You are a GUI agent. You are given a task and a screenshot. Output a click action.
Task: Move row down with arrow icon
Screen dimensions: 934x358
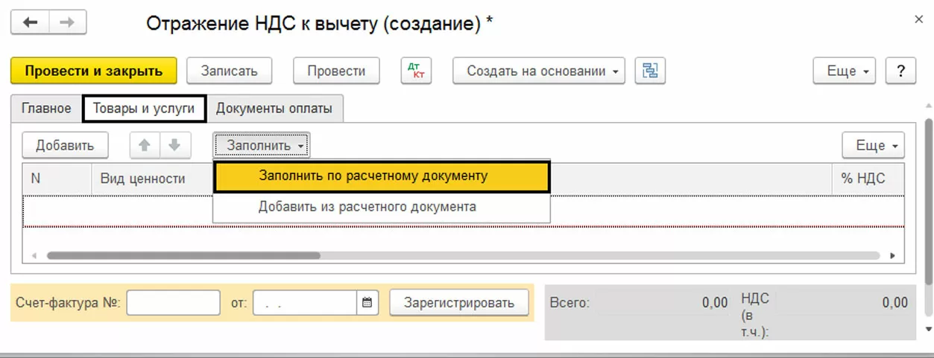coord(175,145)
